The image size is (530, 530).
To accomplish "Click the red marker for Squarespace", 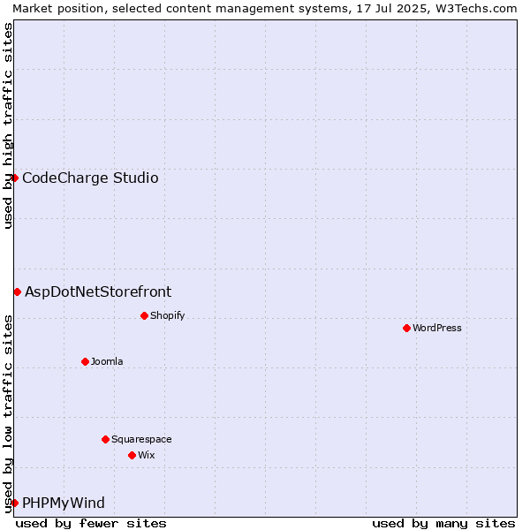I will [105, 439].
